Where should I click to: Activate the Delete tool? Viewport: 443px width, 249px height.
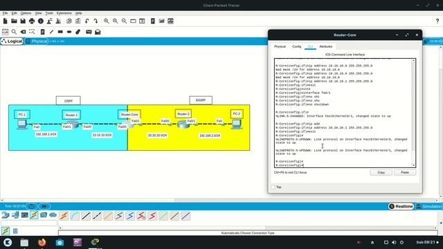23,32
